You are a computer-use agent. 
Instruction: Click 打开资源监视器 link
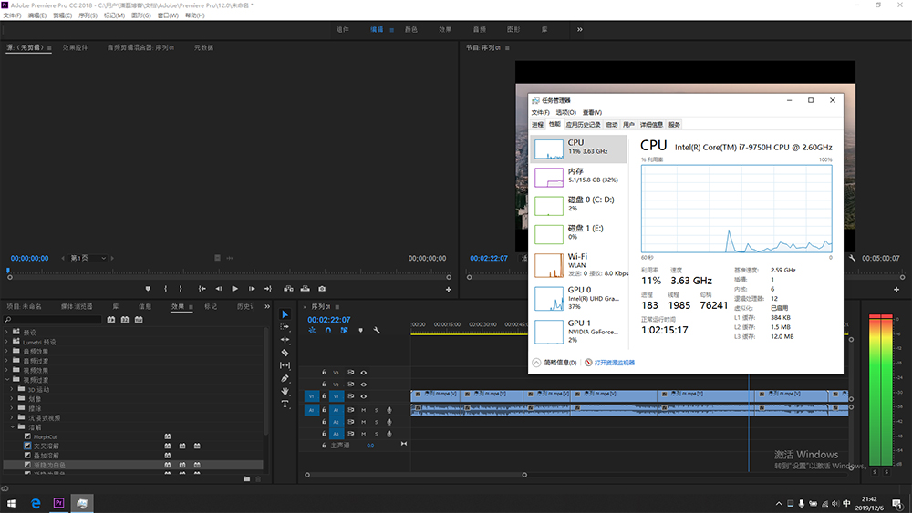[x=614, y=363]
